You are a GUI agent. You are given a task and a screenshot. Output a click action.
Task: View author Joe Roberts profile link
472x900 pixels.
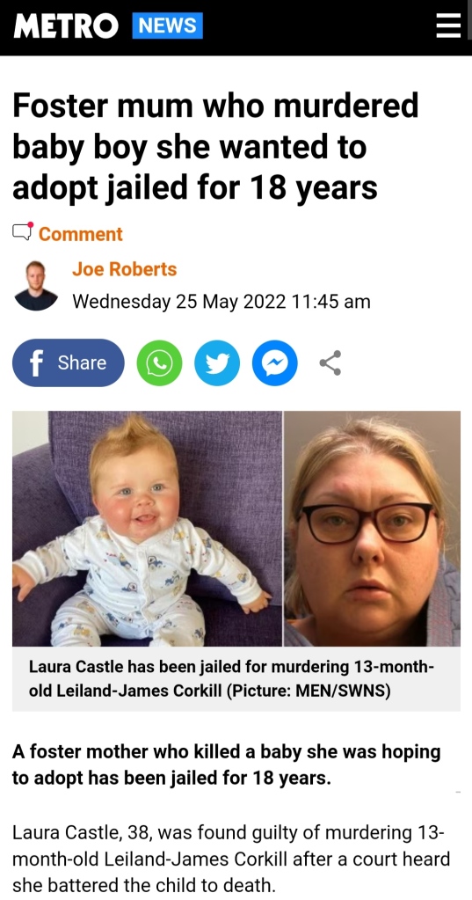[x=125, y=268]
